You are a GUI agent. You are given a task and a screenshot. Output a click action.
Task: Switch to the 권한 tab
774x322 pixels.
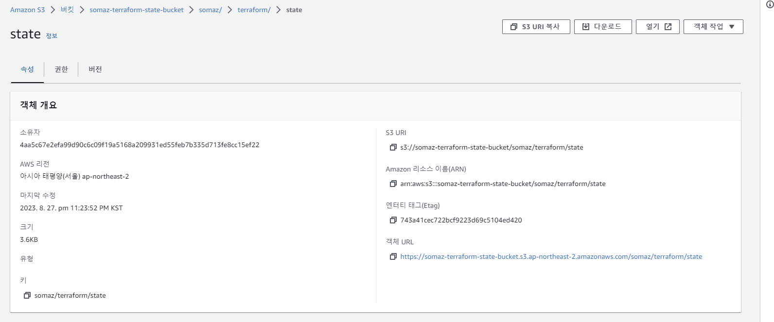pyautogui.click(x=61, y=69)
